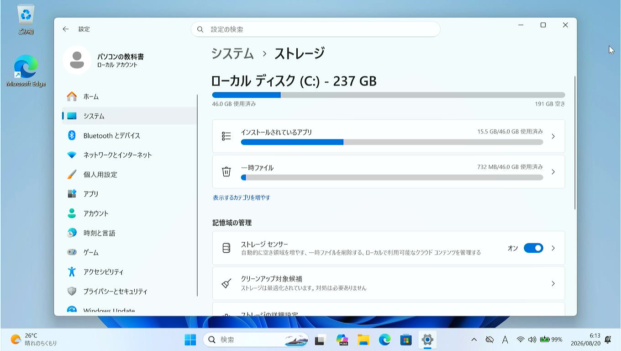
Task: Select アプリ in the sidebar
Action: [130, 194]
